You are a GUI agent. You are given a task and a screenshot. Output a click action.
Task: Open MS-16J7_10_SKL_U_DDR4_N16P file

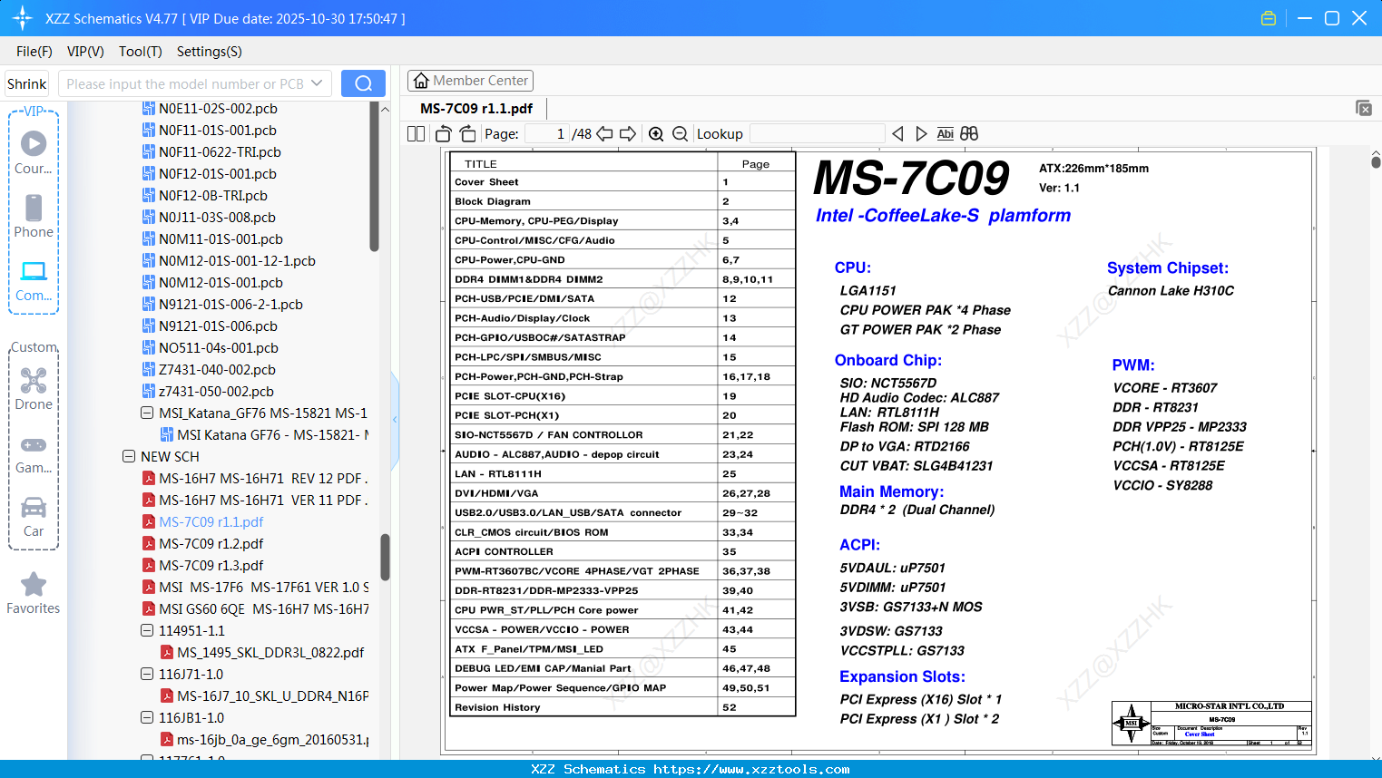point(265,696)
